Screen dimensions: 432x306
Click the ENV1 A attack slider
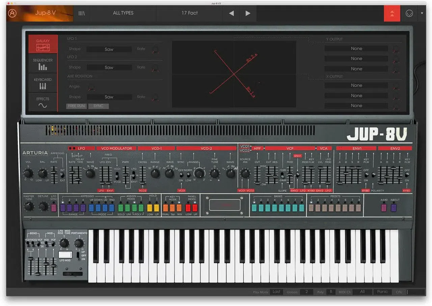pos(339,175)
